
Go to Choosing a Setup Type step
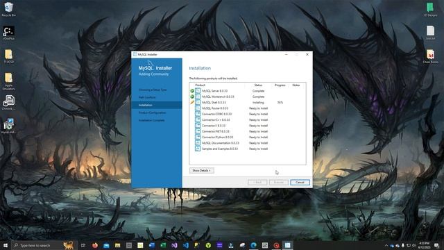click(x=153, y=90)
